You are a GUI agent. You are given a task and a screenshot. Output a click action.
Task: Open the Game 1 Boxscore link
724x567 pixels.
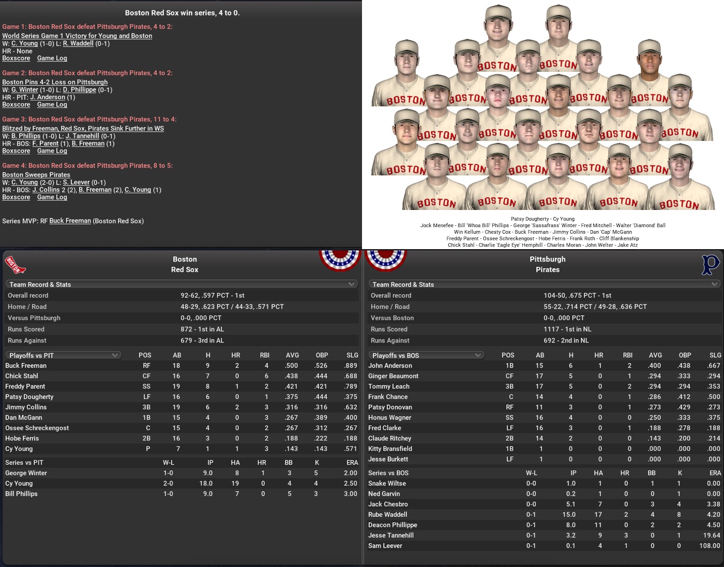pos(16,58)
